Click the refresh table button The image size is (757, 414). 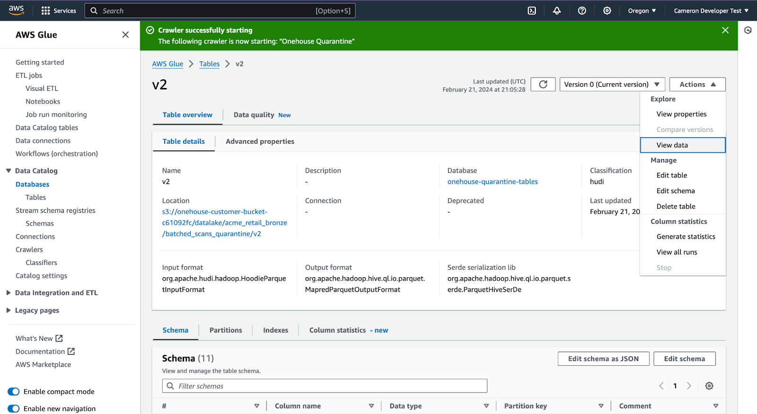(543, 84)
